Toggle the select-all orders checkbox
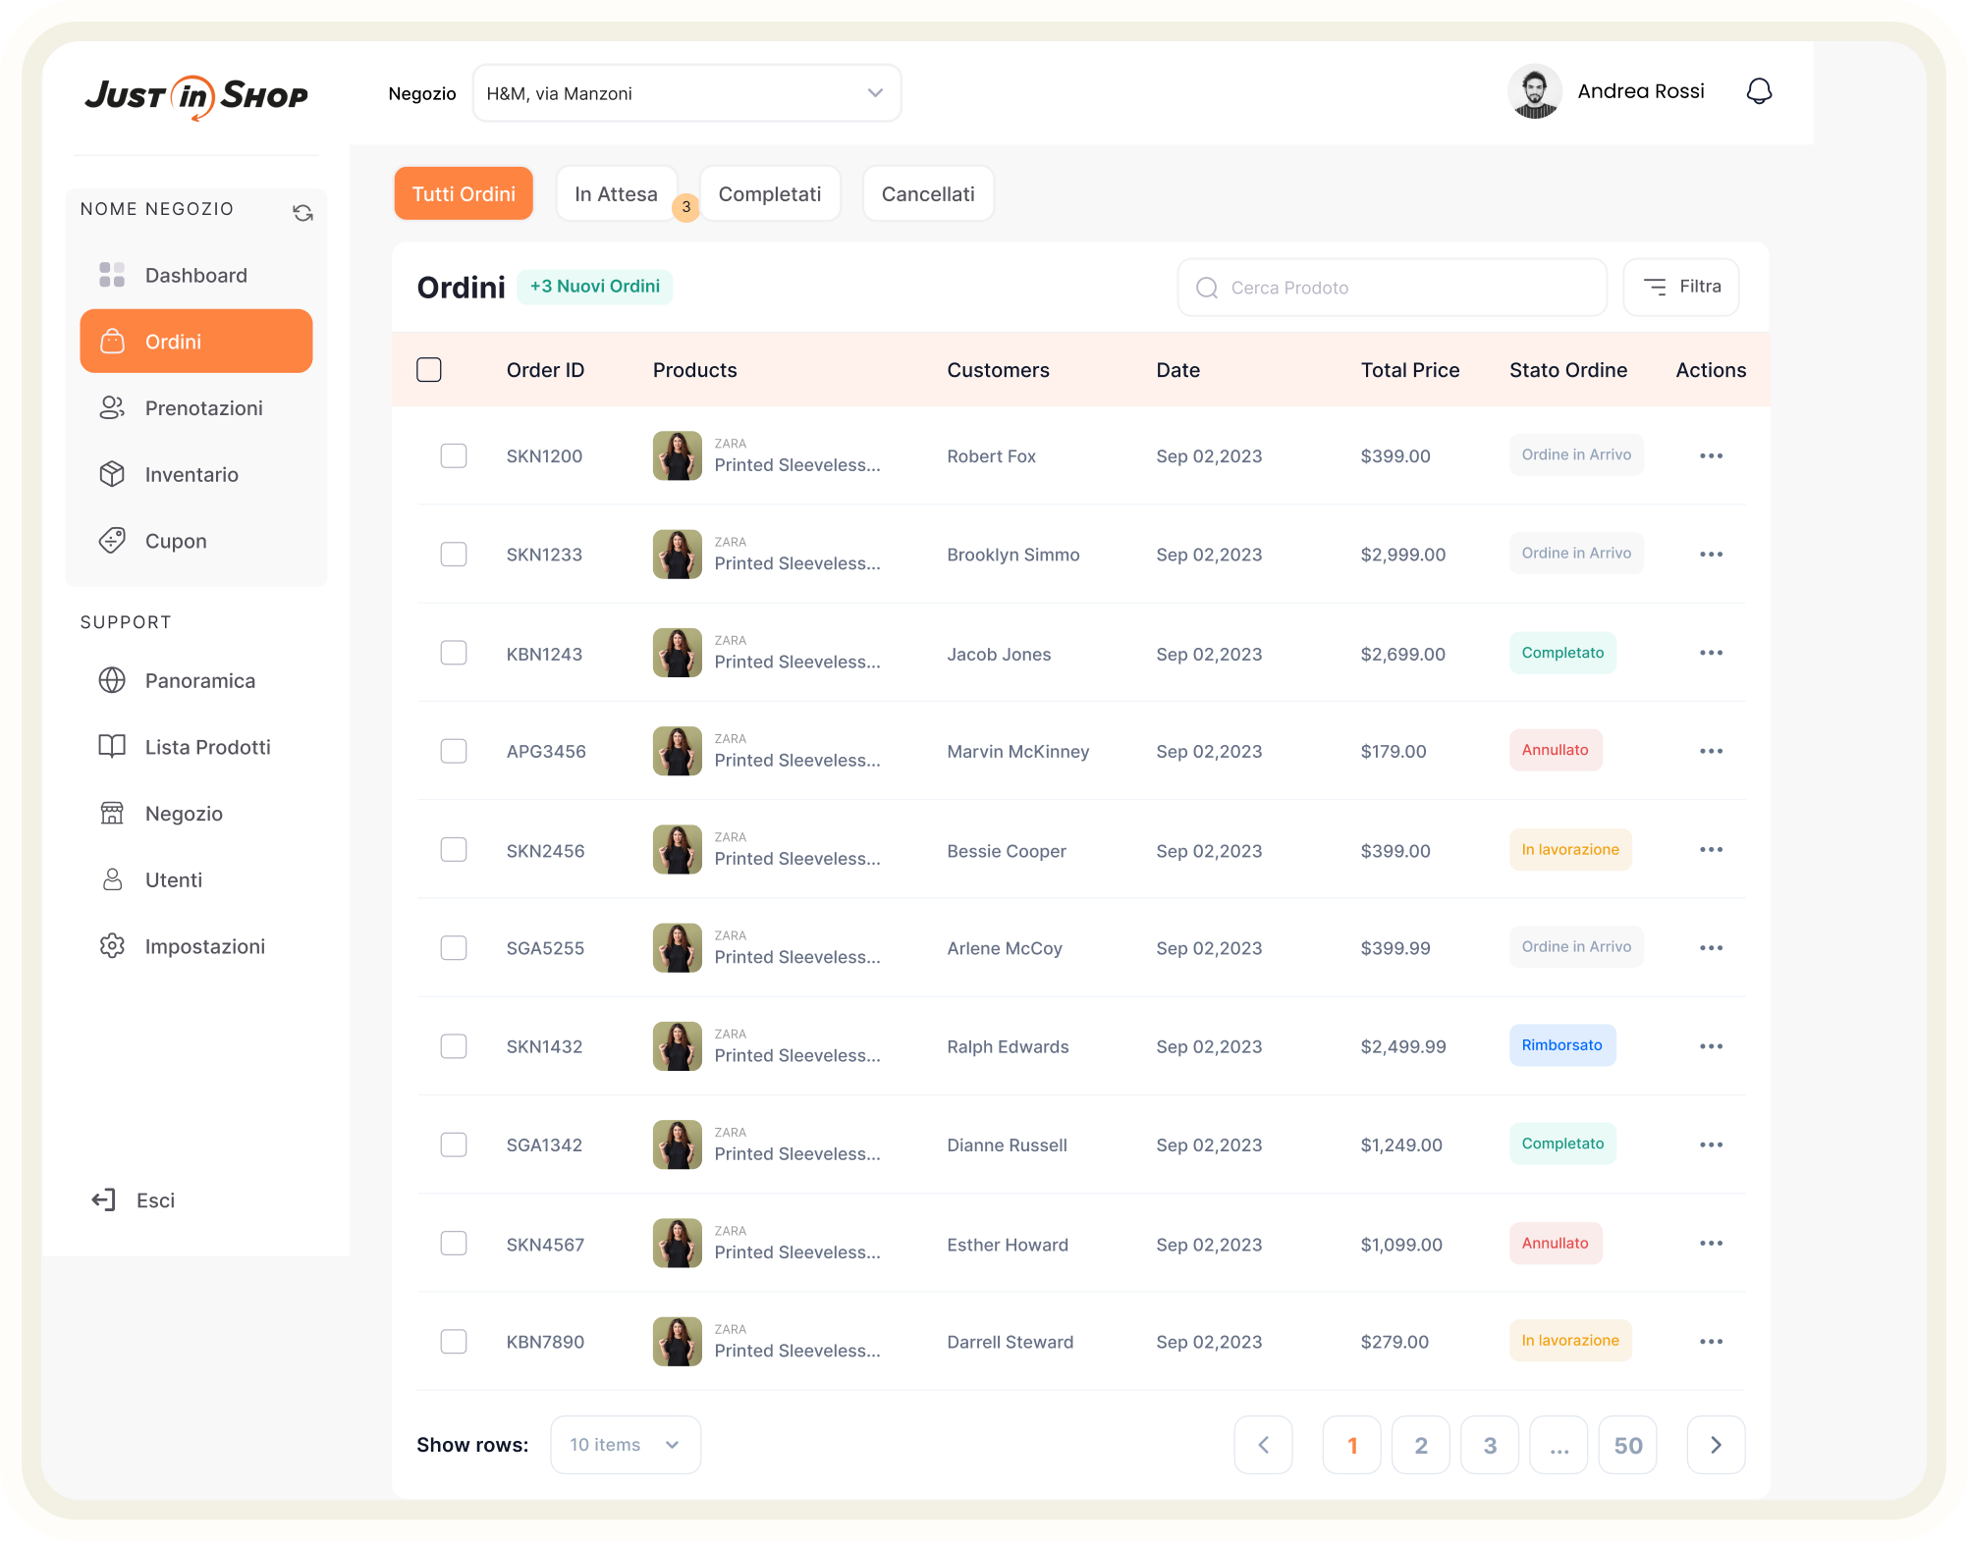 click(429, 370)
